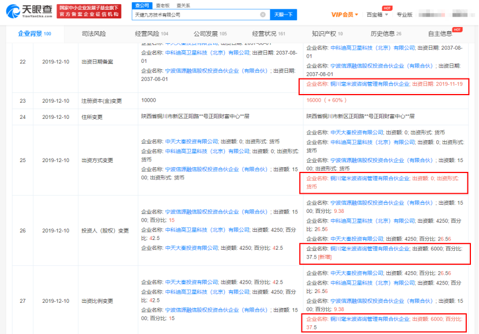Select the 自主信息 navigation tab

[x=440, y=33]
